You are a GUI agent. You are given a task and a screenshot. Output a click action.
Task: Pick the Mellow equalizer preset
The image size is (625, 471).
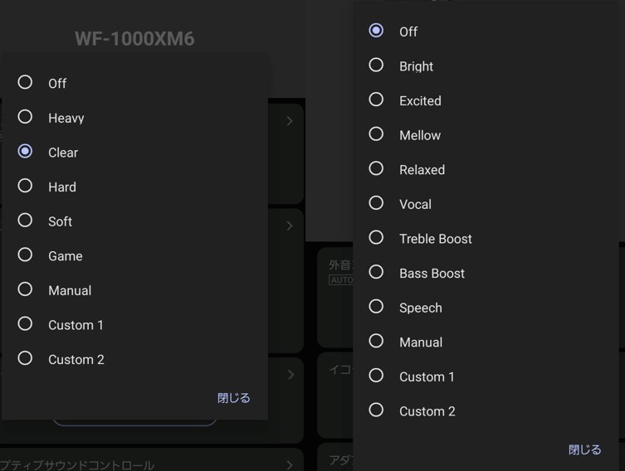point(376,134)
